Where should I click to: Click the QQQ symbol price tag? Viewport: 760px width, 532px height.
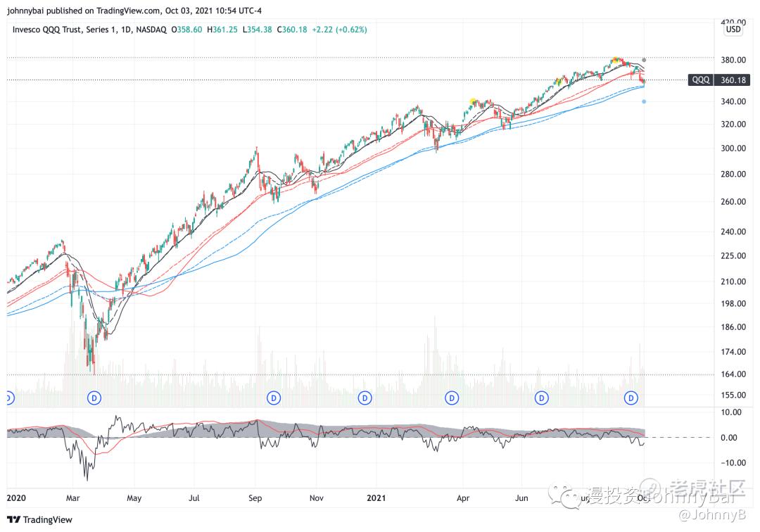click(x=700, y=80)
